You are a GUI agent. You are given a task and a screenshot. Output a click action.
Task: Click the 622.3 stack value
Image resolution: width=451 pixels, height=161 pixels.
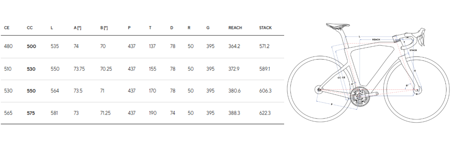tap(265, 113)
